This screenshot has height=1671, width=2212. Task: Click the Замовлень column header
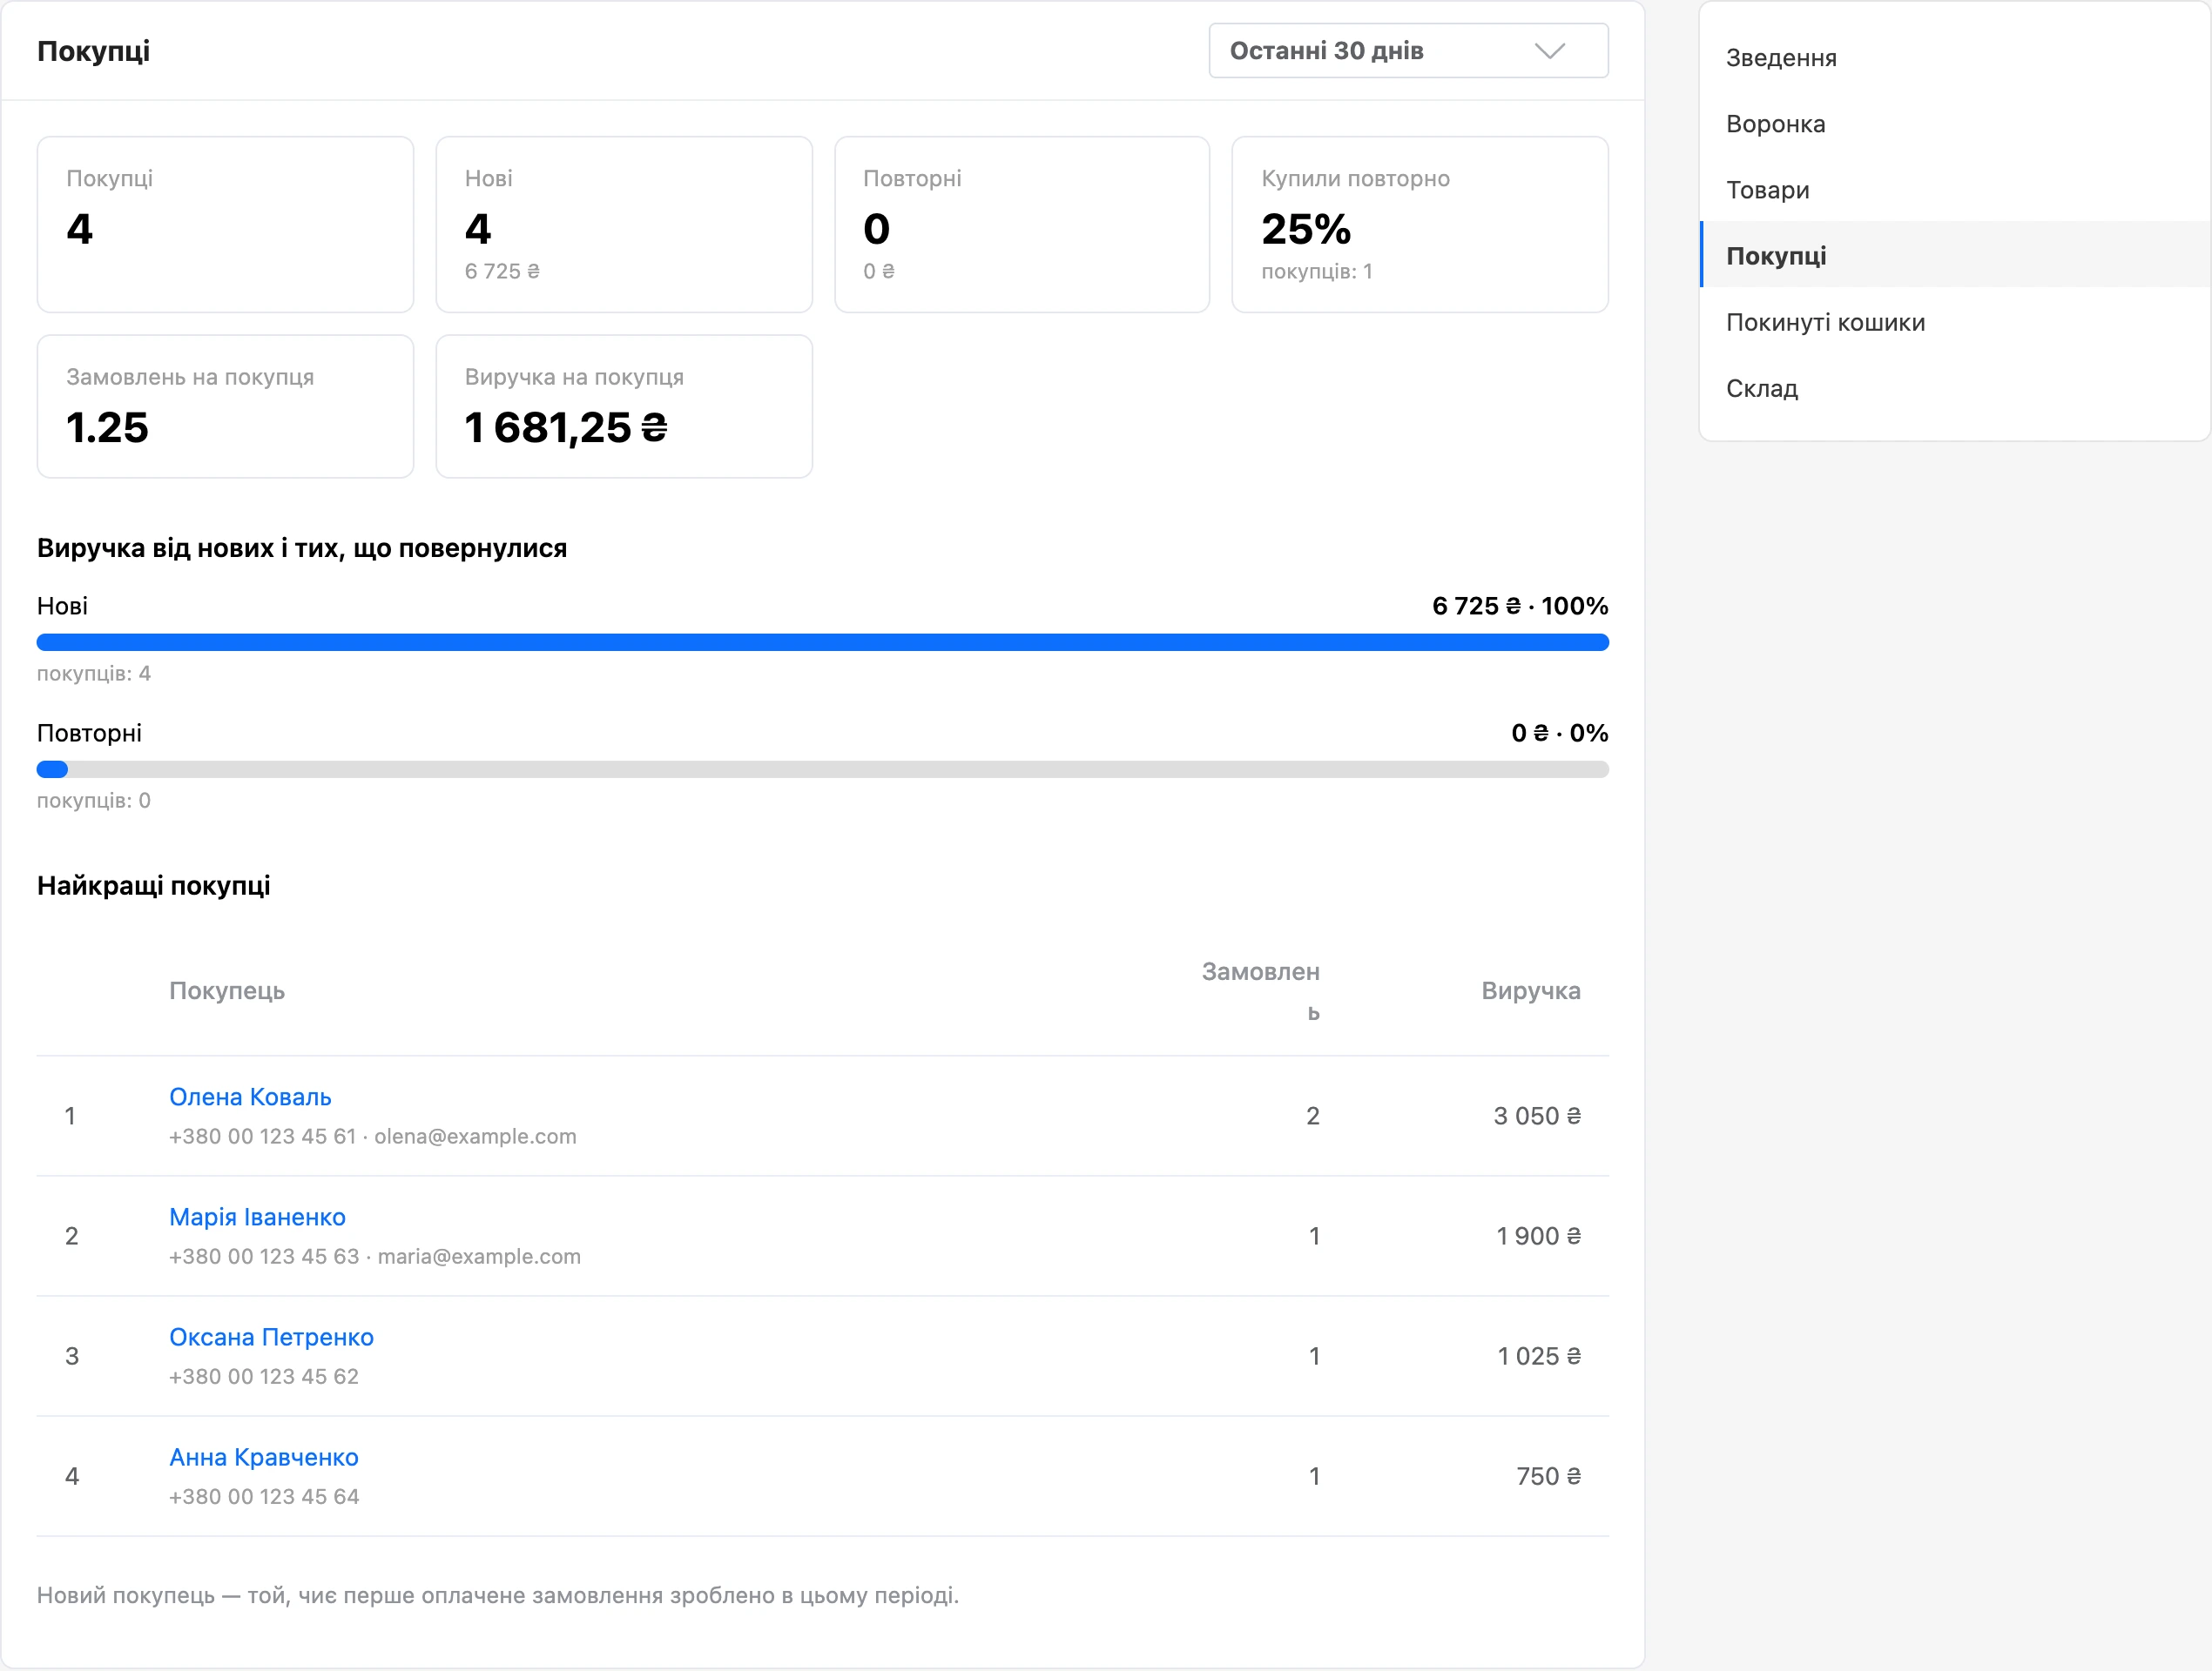[x=1260, y=991]
